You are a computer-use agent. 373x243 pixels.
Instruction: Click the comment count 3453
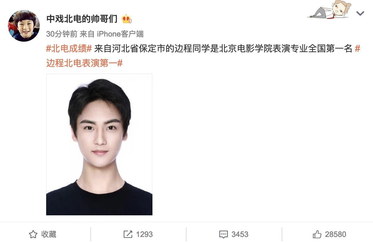(x=240, y=234)
